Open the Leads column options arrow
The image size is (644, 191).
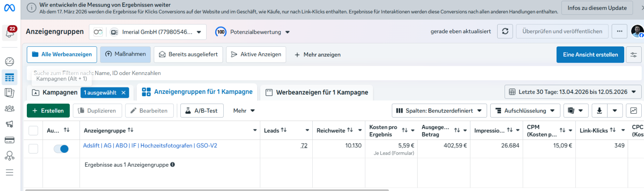click(x=307, y=130)
